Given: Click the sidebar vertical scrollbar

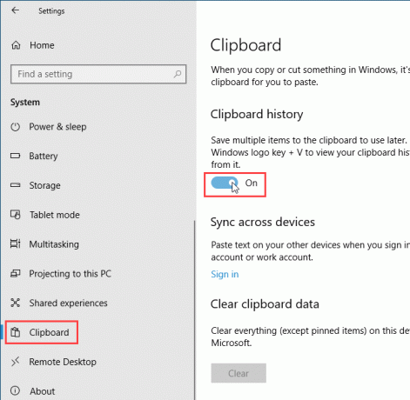Looking at the screenshot, I should [x=194, y=310].
